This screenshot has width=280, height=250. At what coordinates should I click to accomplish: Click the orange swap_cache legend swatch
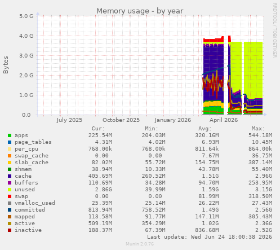10,156
